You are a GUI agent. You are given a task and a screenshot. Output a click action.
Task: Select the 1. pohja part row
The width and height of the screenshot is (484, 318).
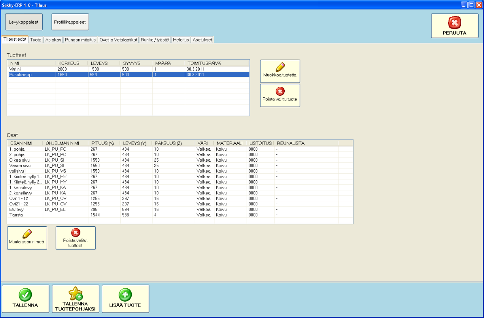coord(180,149)
